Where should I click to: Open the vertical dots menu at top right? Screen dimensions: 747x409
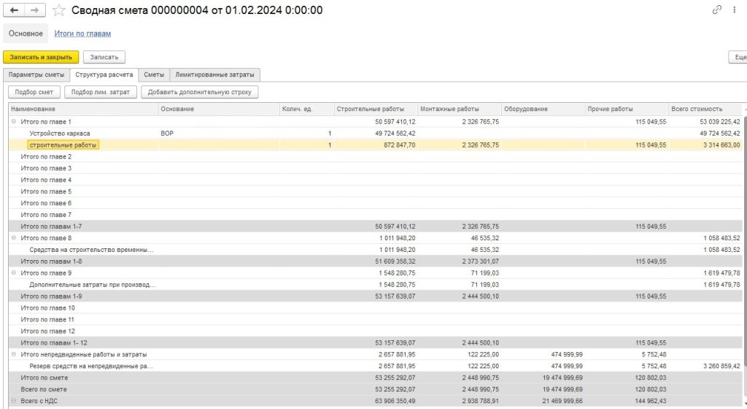point(735,10)
